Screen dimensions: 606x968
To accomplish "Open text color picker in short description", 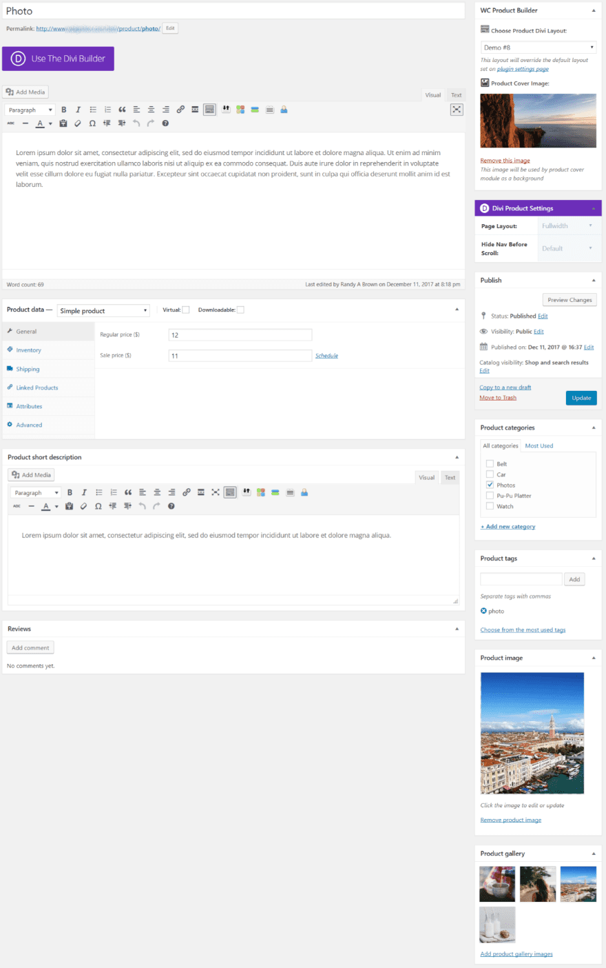I will coord(45,506).
